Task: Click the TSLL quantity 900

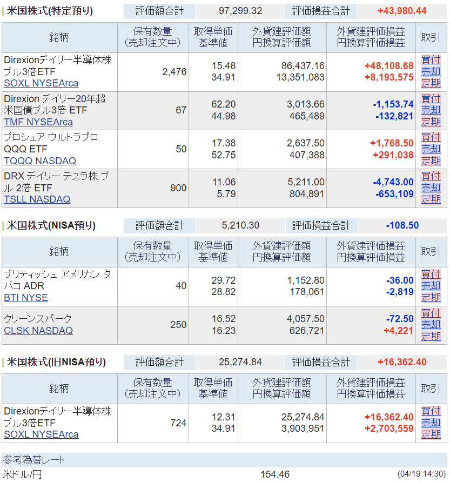Action: (x=178, y=188)
